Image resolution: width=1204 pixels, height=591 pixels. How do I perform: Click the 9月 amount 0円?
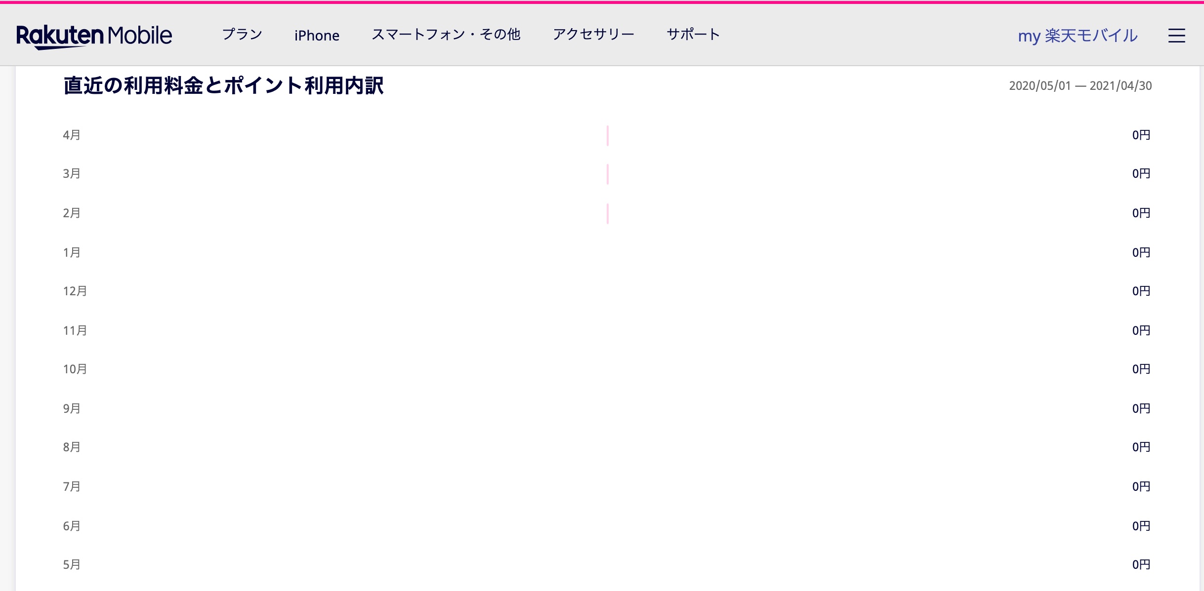1141,409
